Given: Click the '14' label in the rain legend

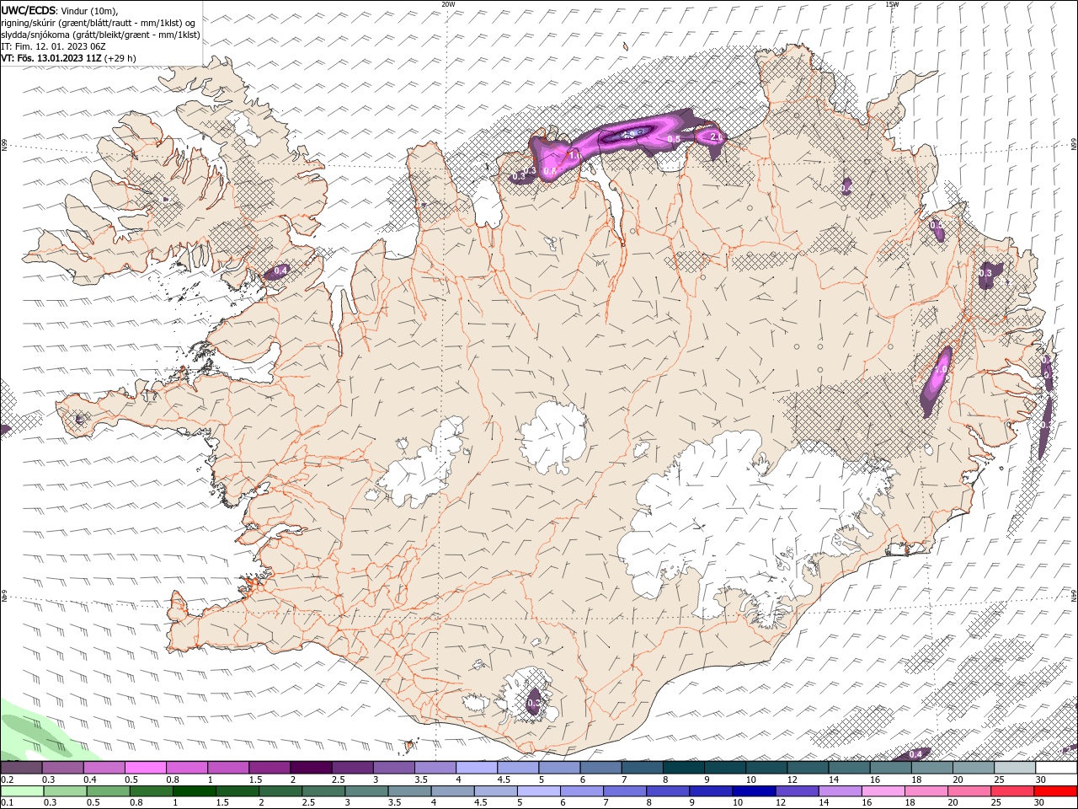Looking at the screenshot, I should click(823, 803).
